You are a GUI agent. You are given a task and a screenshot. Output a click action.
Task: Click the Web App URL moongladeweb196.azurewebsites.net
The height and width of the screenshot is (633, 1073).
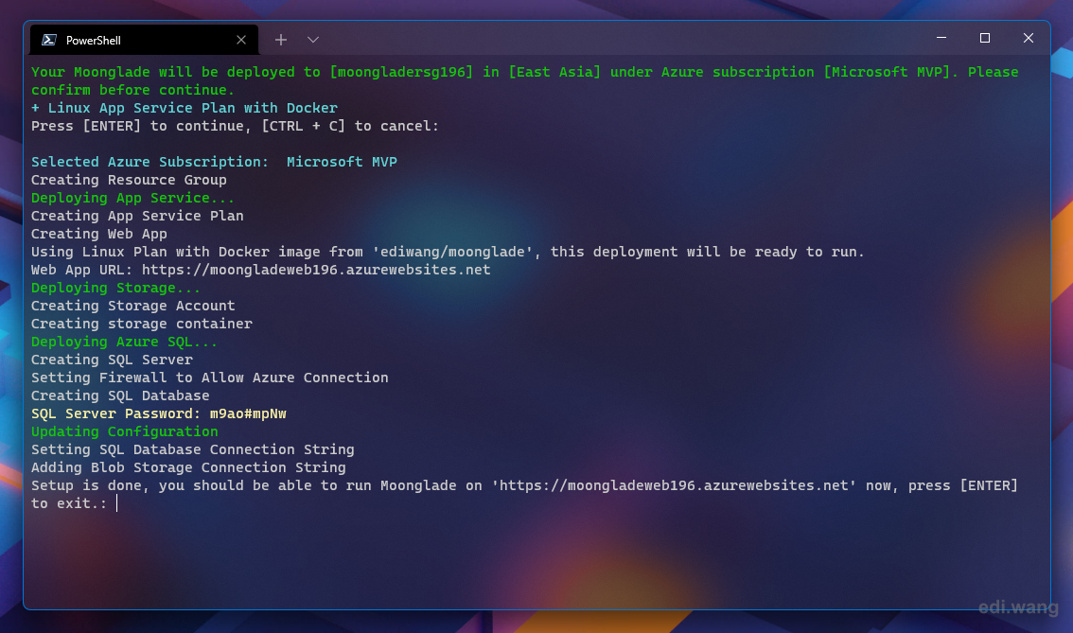[x=316, y=270]
